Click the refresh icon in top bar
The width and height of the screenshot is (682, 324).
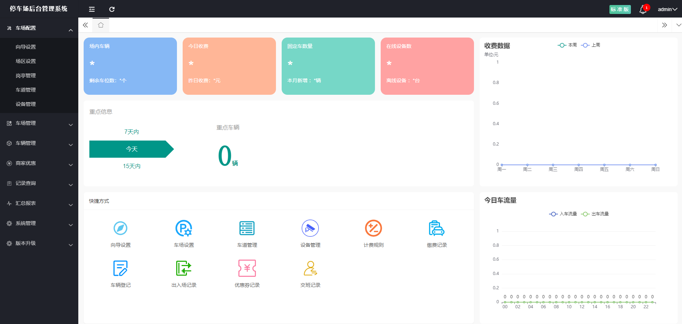112,9
